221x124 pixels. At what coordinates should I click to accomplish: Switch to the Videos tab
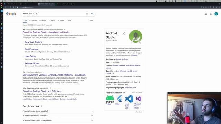43,20
